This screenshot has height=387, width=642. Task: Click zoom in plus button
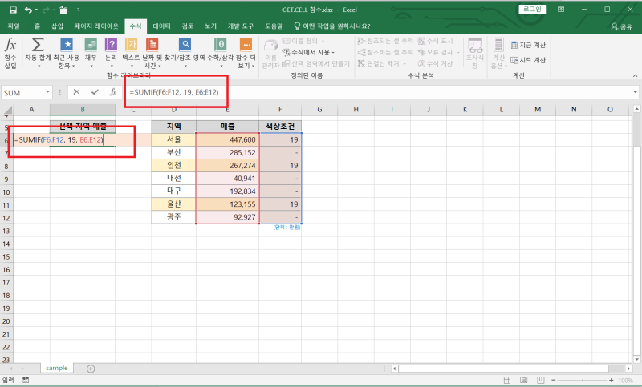coord(612,380)
